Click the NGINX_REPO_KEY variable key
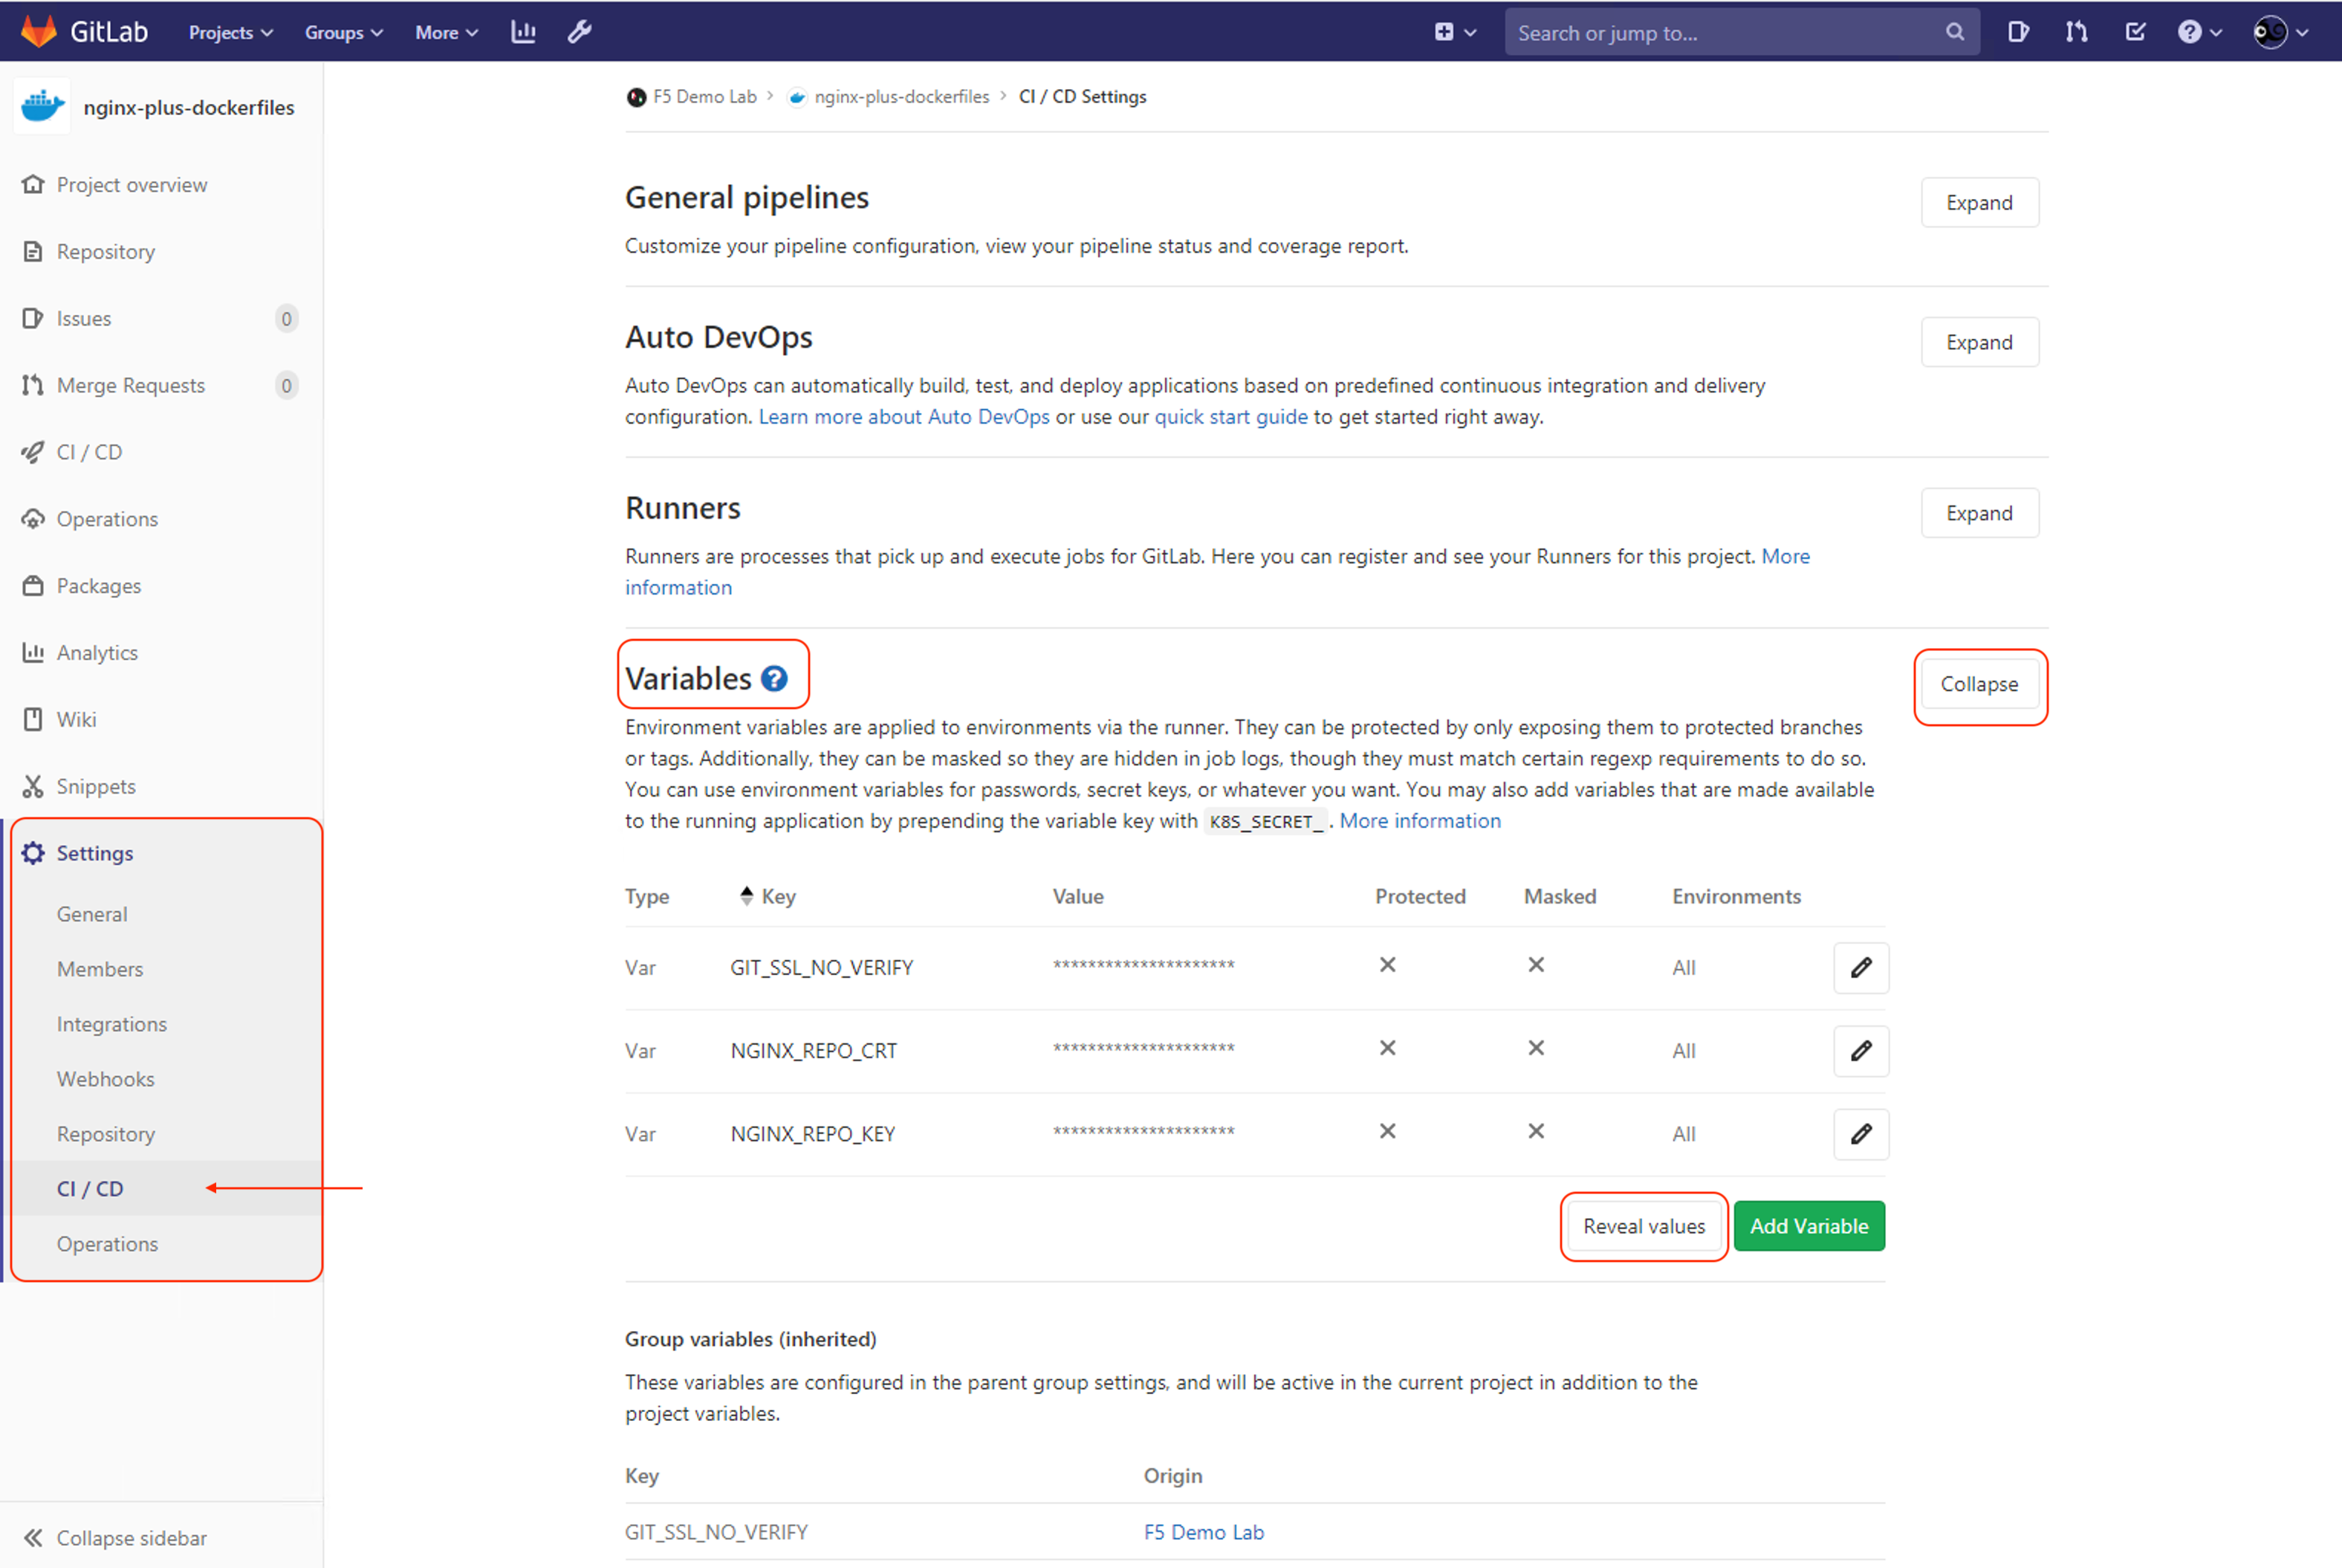The height and width of the screenshot is (1568, 2342). pyautogui.click(x=813, y=1133)
